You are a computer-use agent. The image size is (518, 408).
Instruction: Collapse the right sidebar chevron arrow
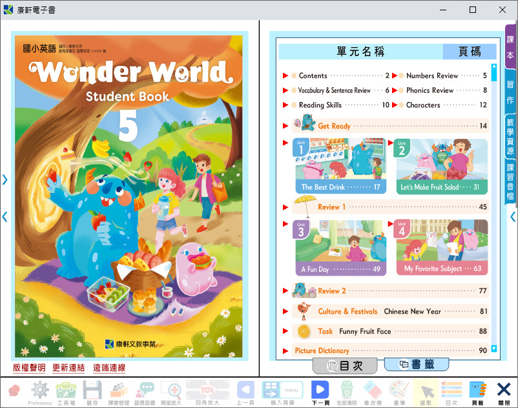click(x=513, y=217)
